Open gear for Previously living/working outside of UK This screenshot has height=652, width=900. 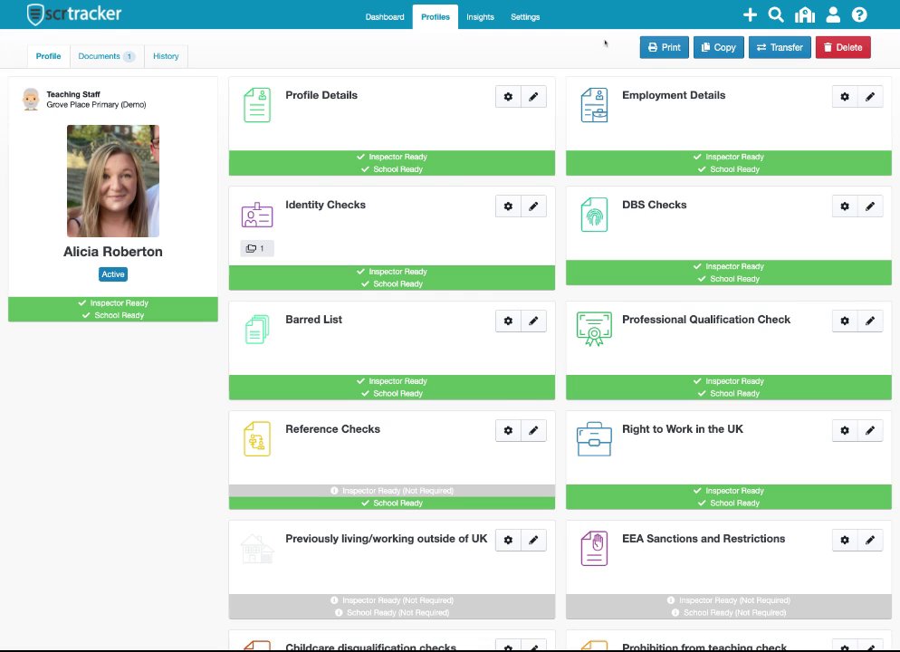tap(508, 540)
